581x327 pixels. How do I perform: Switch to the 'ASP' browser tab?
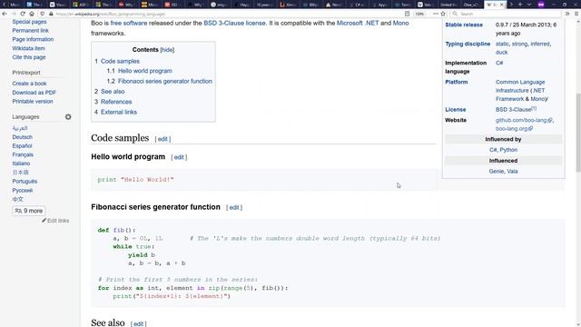coord(81,5)
